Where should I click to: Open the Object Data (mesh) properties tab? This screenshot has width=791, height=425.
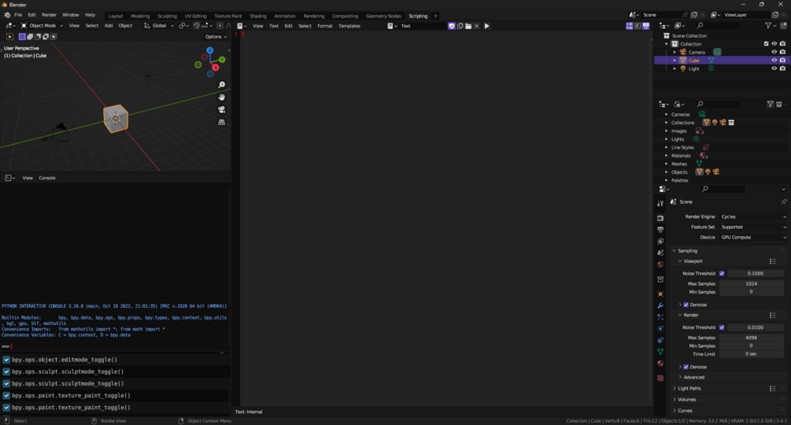pos(660,352)
